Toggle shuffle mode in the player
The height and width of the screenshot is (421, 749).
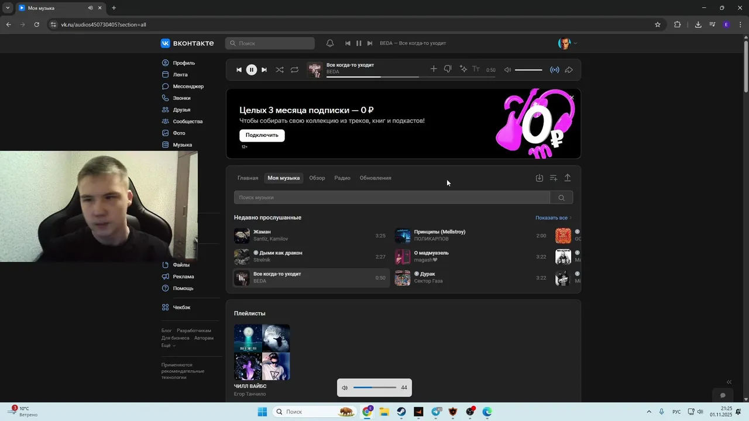(280, 70)
